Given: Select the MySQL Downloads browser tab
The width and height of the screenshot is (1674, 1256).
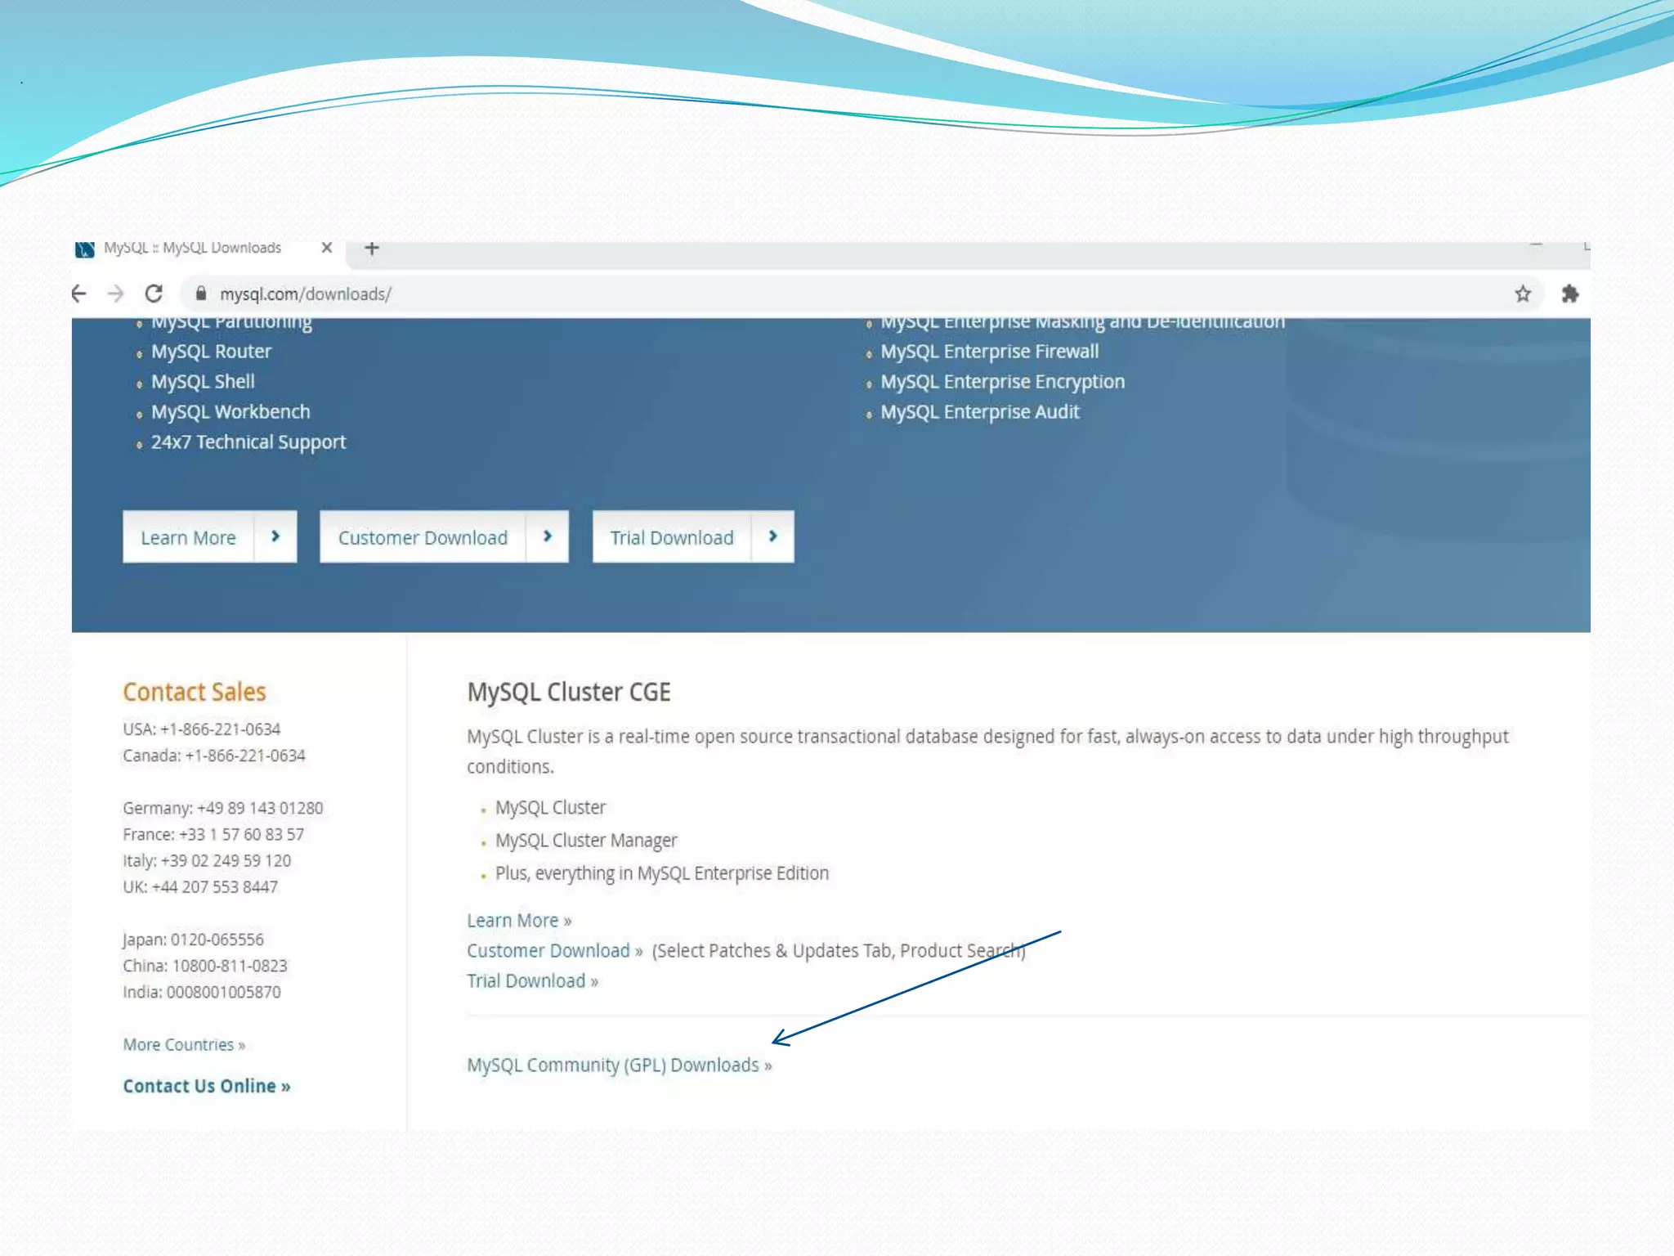Looking at the screenshot, I should (192, 248).
